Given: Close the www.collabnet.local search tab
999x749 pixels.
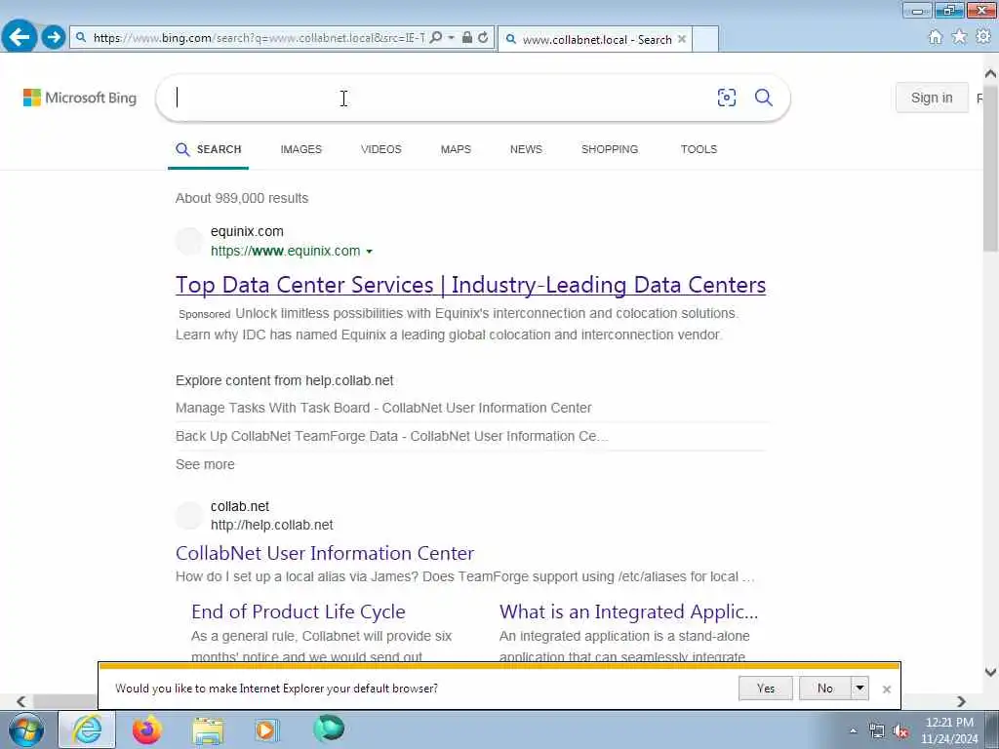Looking at the screenshot, I should 682,39.
